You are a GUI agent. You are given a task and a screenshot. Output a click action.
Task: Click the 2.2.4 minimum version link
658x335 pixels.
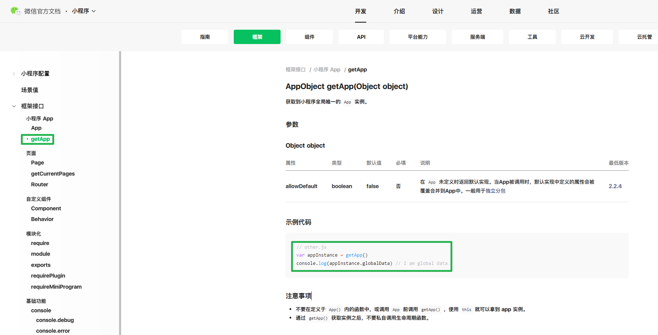tap(615, 186)
